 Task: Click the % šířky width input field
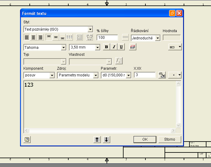107,38
